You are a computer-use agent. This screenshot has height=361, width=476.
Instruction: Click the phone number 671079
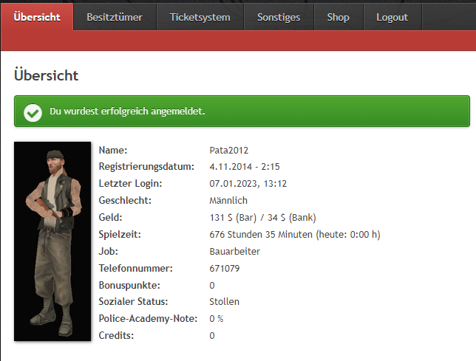(x=225, y=268)
